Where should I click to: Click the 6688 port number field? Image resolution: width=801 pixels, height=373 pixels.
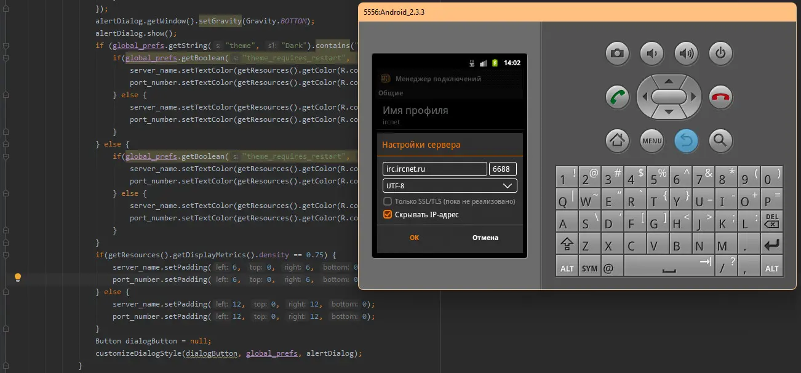coord(503,169)
